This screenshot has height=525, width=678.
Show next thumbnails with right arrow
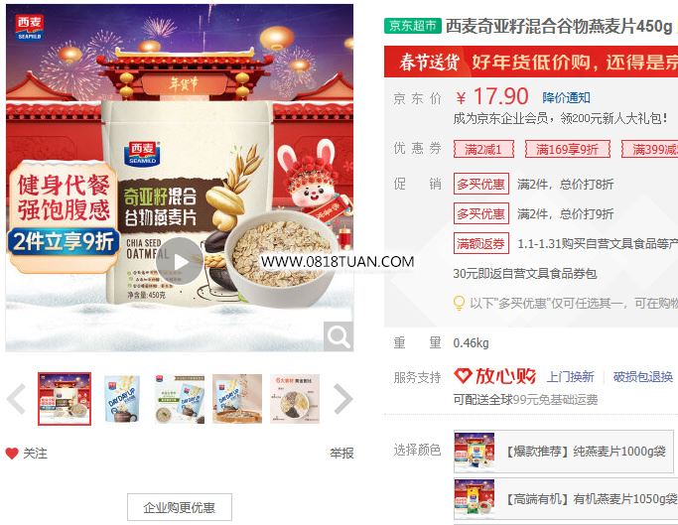pos(343,399)
